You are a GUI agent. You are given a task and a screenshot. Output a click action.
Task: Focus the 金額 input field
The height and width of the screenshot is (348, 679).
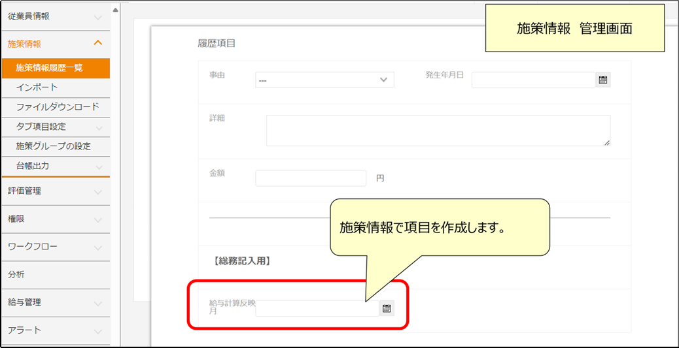[311, 178]
